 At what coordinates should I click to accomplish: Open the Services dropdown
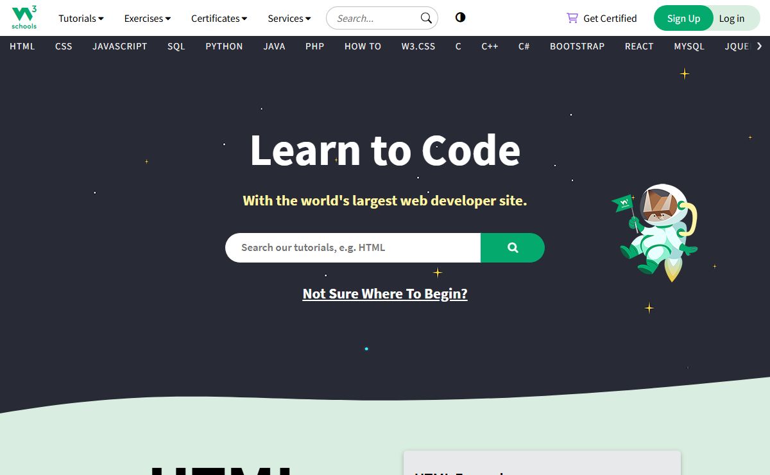click(x=289, y=18)
